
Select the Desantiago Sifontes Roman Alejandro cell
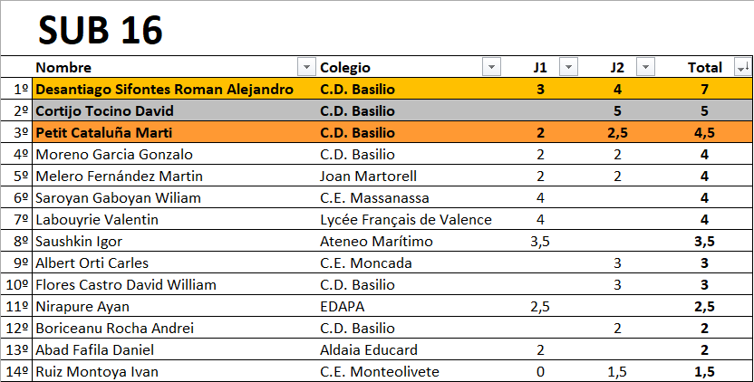coord(164,89)
